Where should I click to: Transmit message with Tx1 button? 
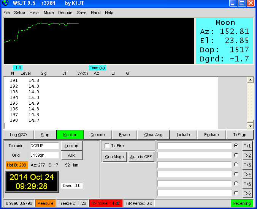click(247, 146)
